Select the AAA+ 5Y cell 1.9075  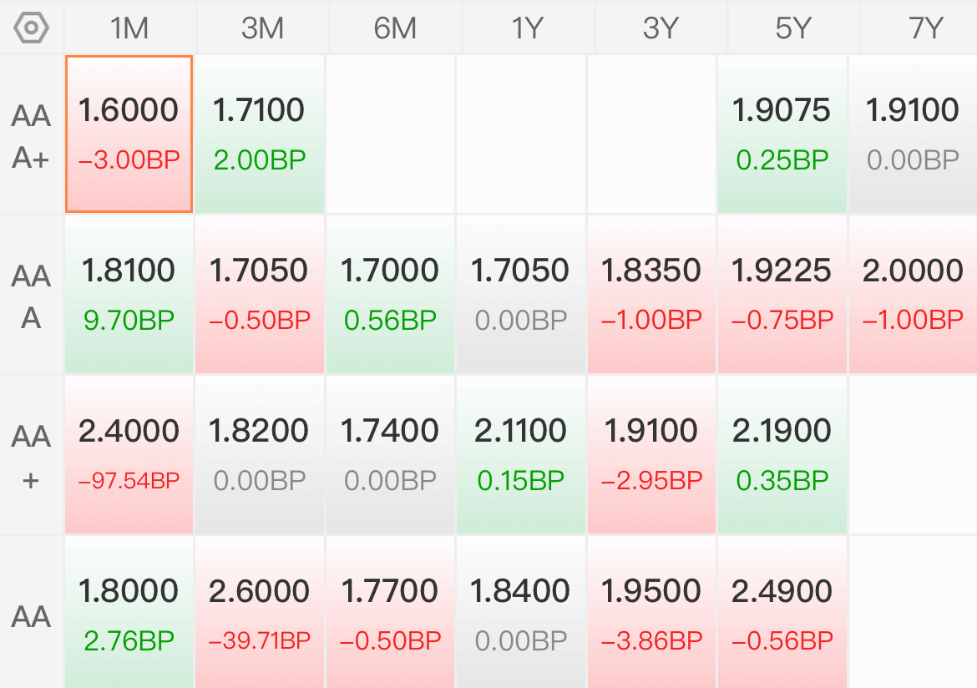pyautogui.click(x=782, y=134)
